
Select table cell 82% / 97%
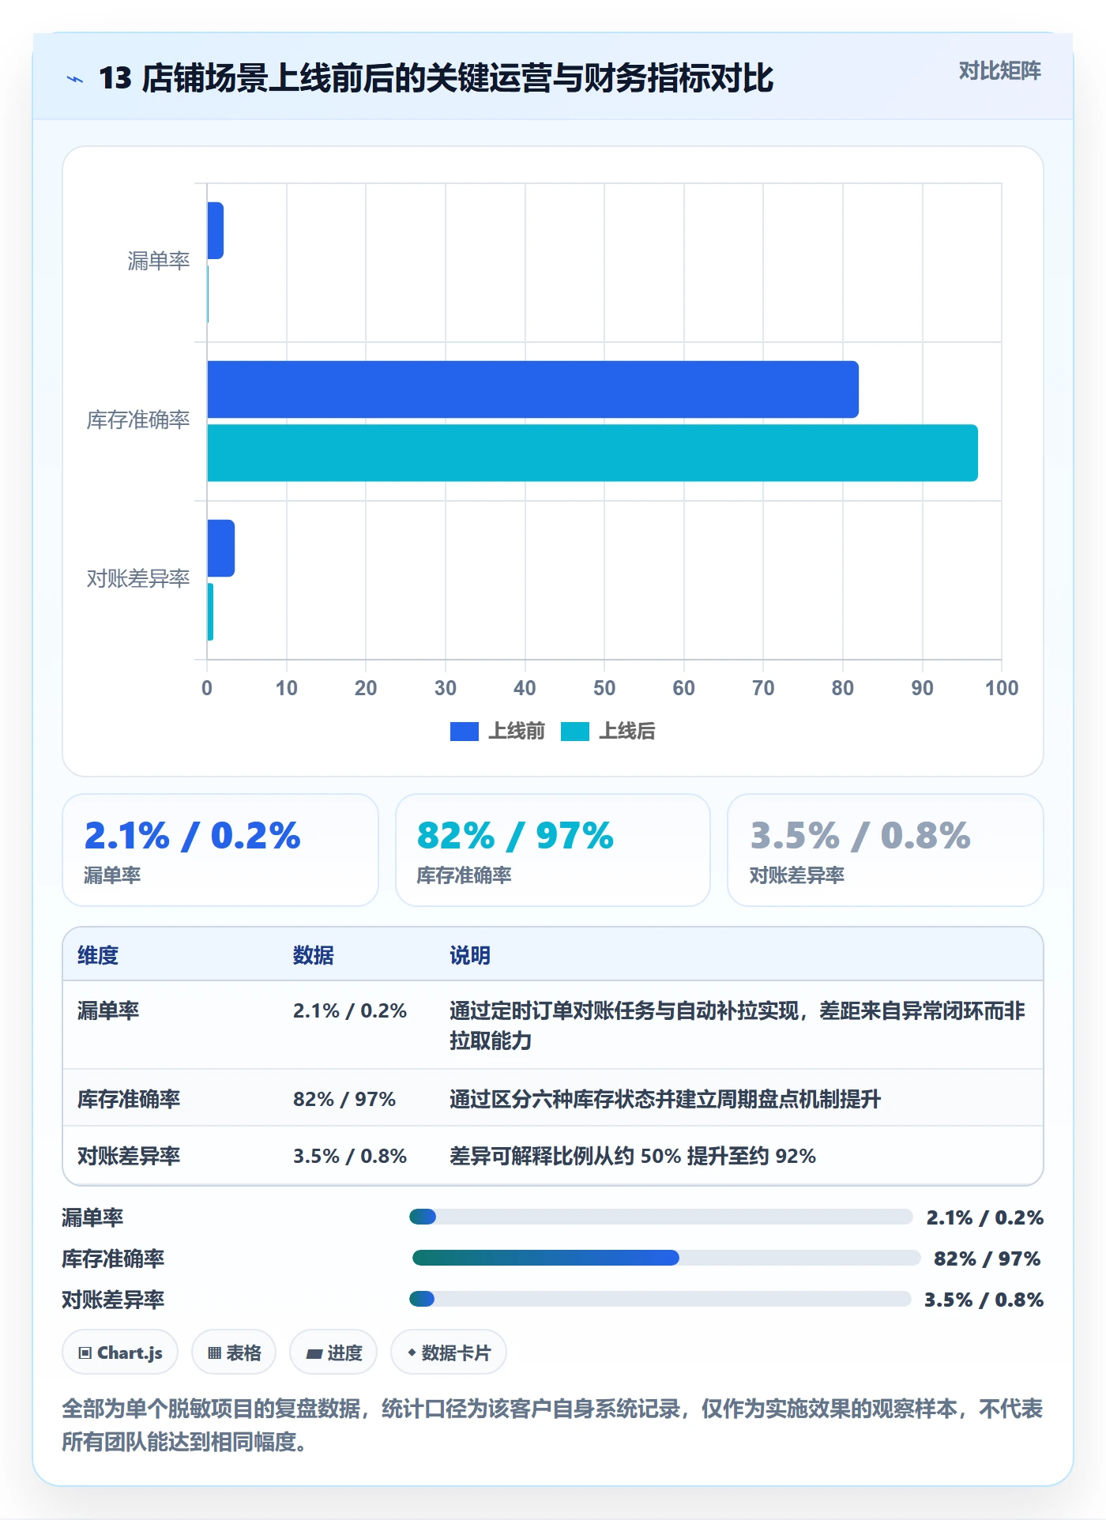coord(344,1099)
